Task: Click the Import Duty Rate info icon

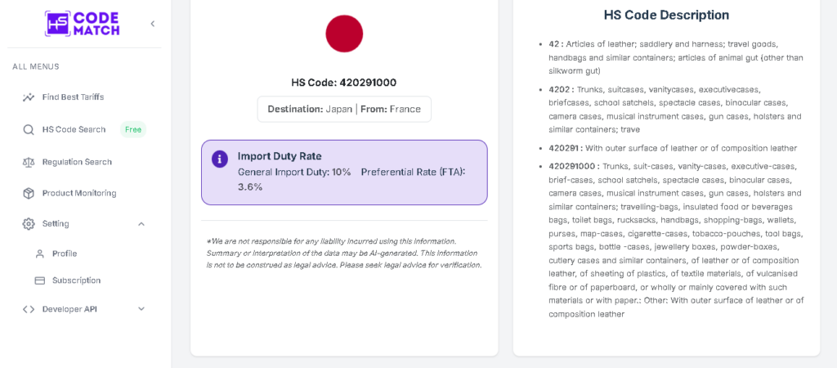Action: (x=220, y=159)
